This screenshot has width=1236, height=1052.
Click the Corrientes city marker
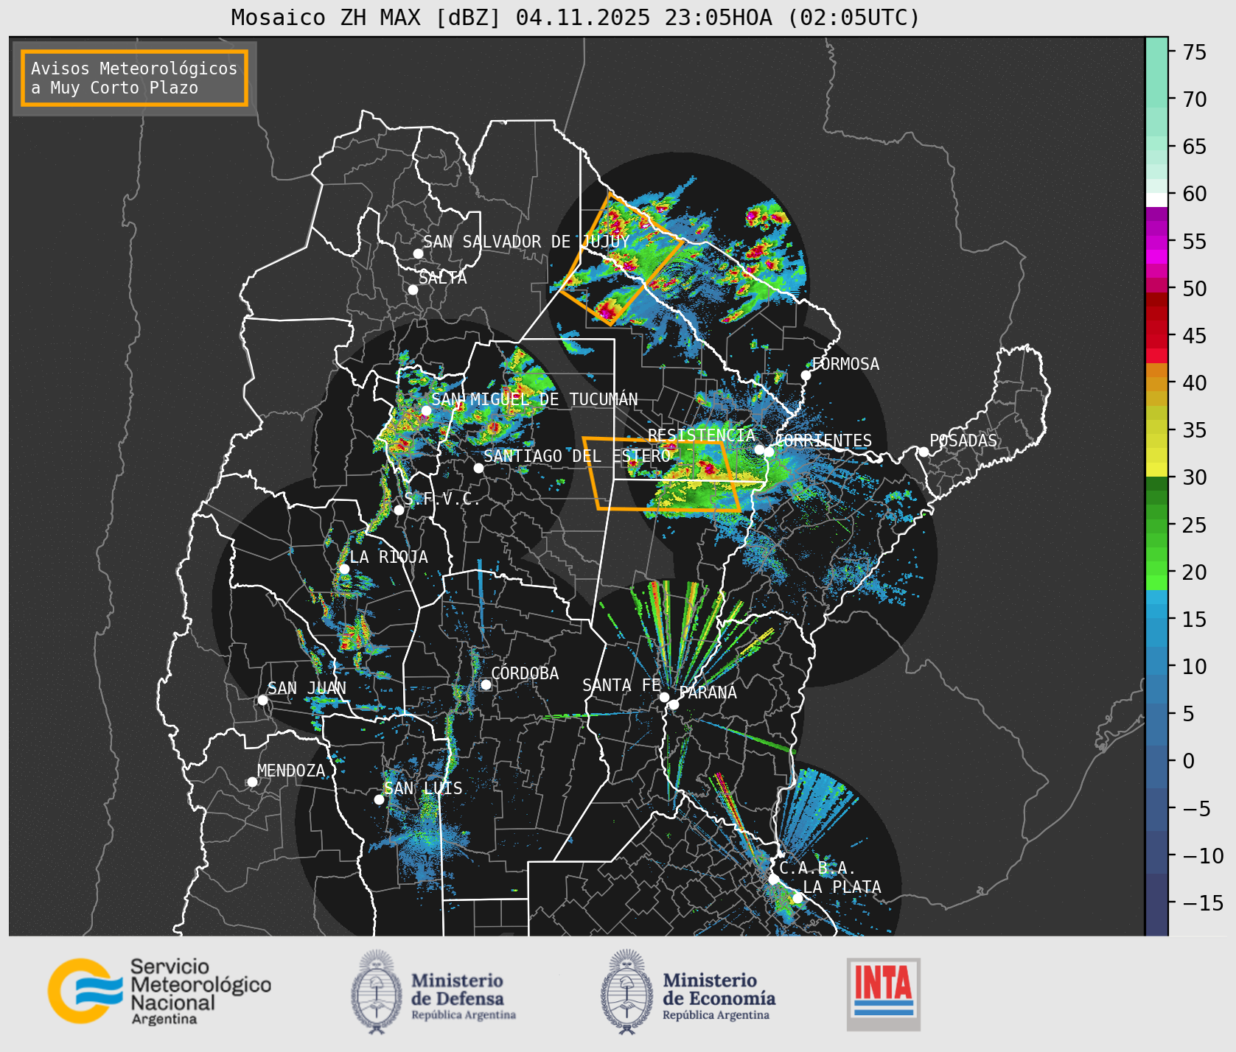click(x=769, y=452)
